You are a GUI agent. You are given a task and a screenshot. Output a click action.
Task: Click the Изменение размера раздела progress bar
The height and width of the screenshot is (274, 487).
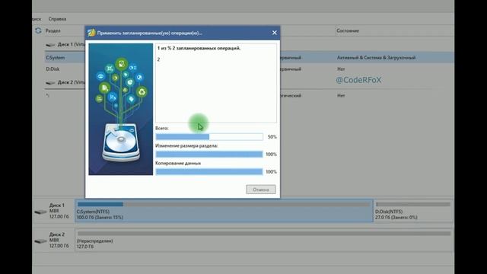tap(209, 155)
